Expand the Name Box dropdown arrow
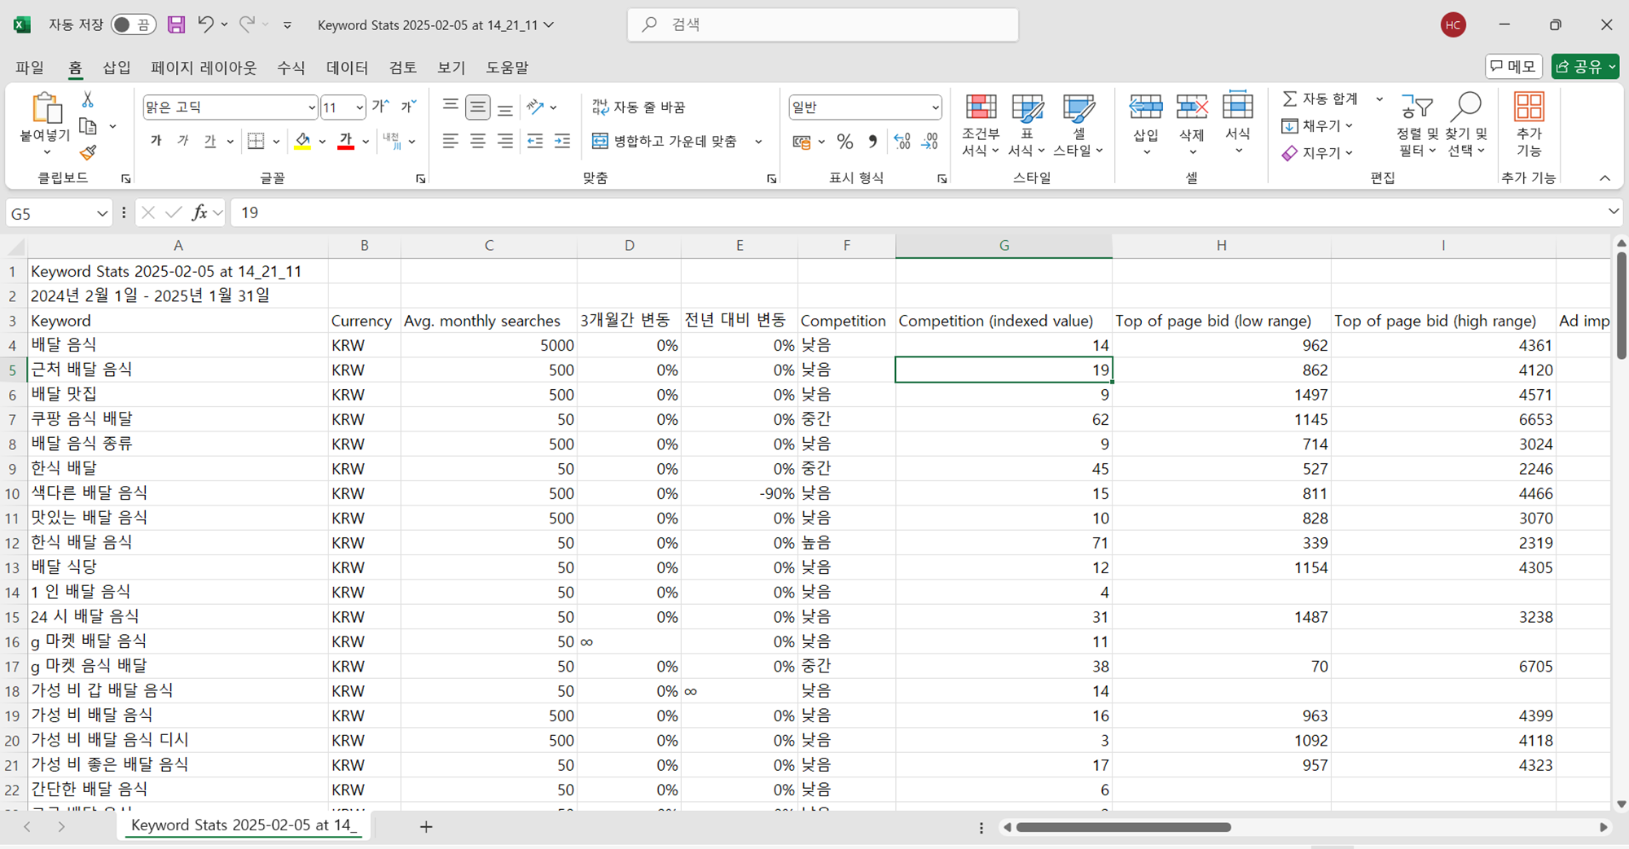Image resolution: width=1629 pixels, height=849 pixels. pyautogui.click(x=102, y=213)
